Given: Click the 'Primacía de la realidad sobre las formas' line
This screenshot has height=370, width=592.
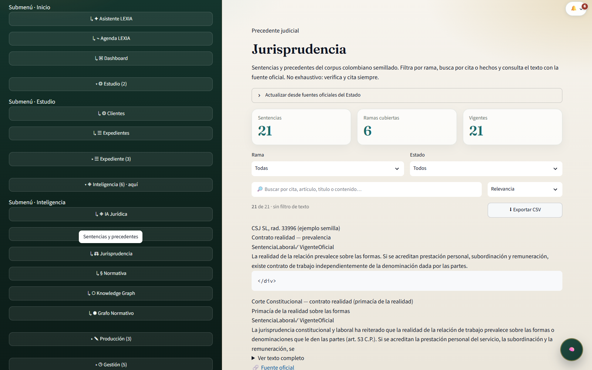Looking at the screenshot, I should (301, 311).
